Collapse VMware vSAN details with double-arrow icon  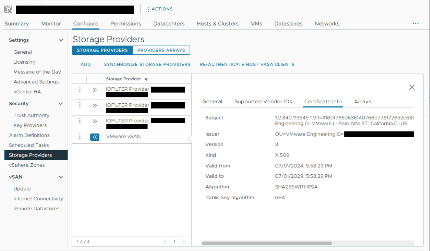coord(95,137)
